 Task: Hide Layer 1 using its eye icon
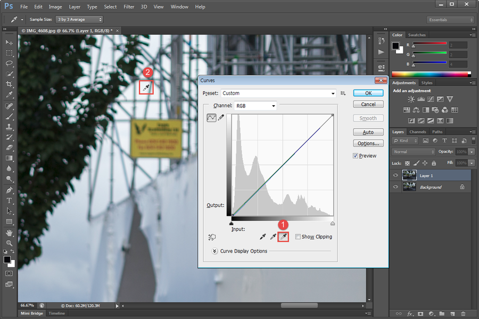click(x=395, y=175)
